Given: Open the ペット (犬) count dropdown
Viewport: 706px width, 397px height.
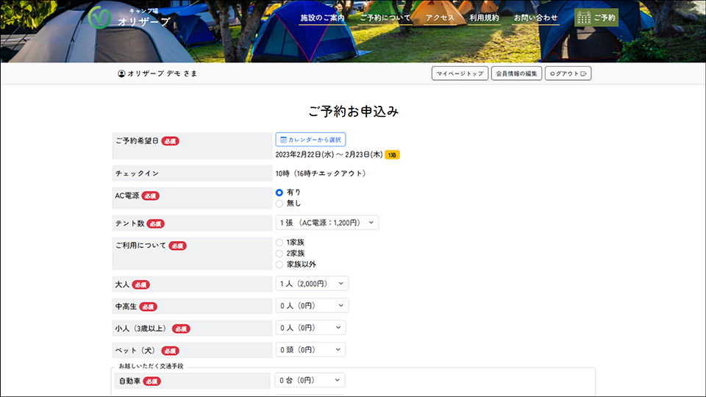Looking at the screenshot, I should (310, 350).
